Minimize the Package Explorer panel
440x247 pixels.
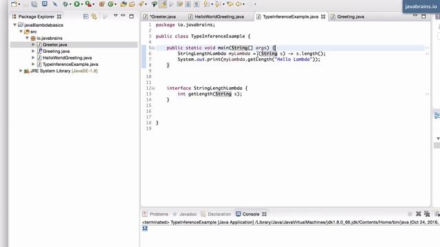(123, 16)
